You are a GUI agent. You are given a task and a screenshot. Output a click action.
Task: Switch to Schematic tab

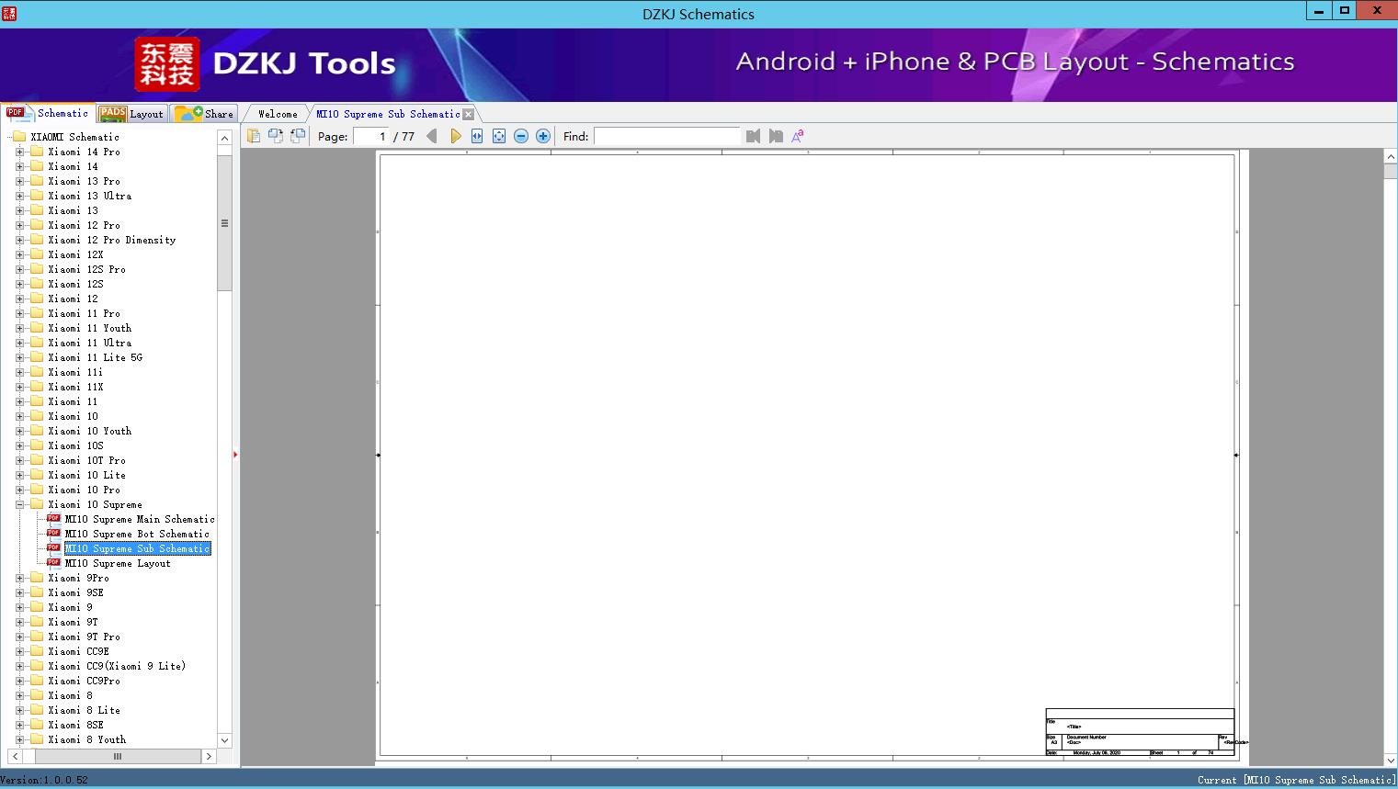48,113
